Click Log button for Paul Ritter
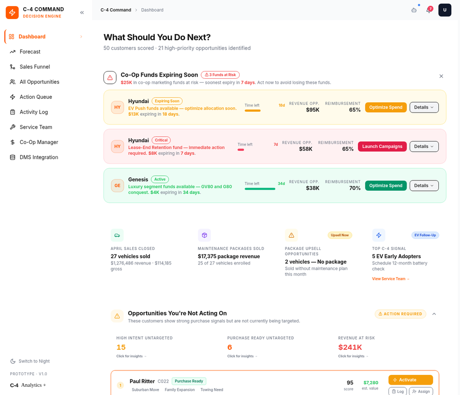This screenshot has width=460, height=395. [398, 391]
